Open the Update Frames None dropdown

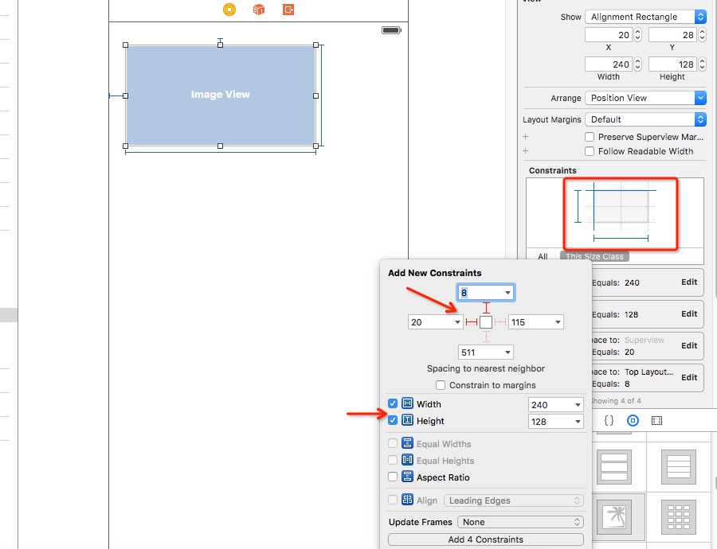tap(520, 522)
